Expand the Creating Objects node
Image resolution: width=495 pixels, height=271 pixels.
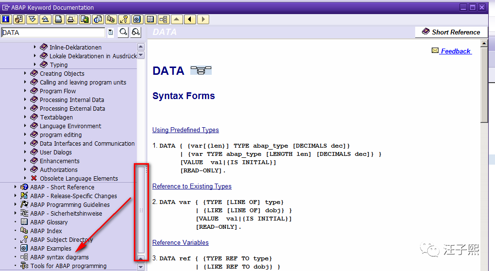pyautogui.click(x=25, y=73)
